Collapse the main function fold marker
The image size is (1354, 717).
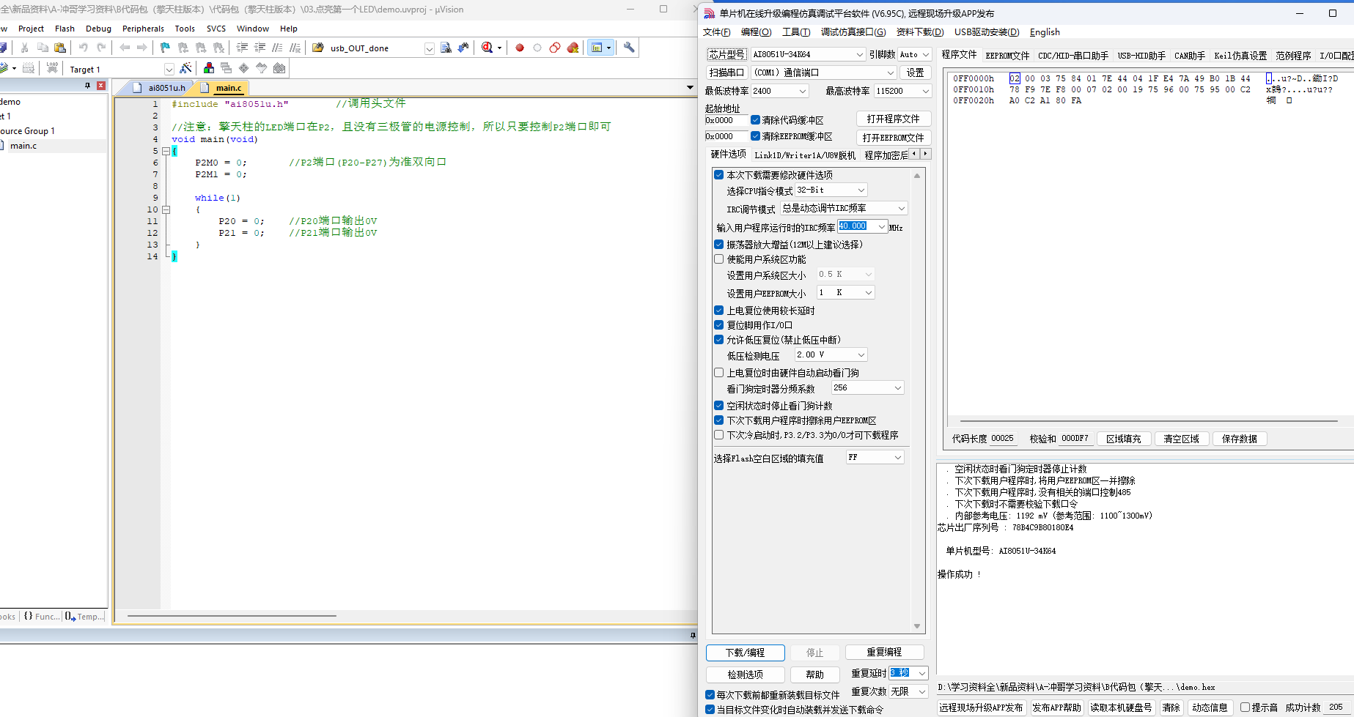(166, 151)
